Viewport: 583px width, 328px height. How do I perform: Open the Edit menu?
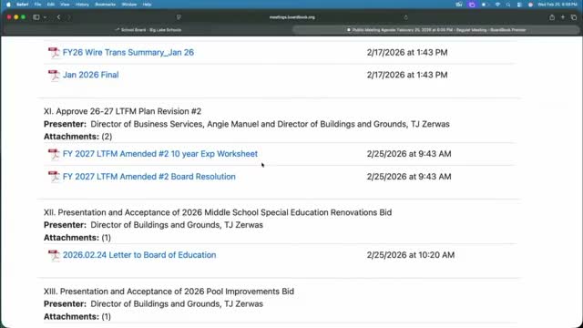coord(51,5)
